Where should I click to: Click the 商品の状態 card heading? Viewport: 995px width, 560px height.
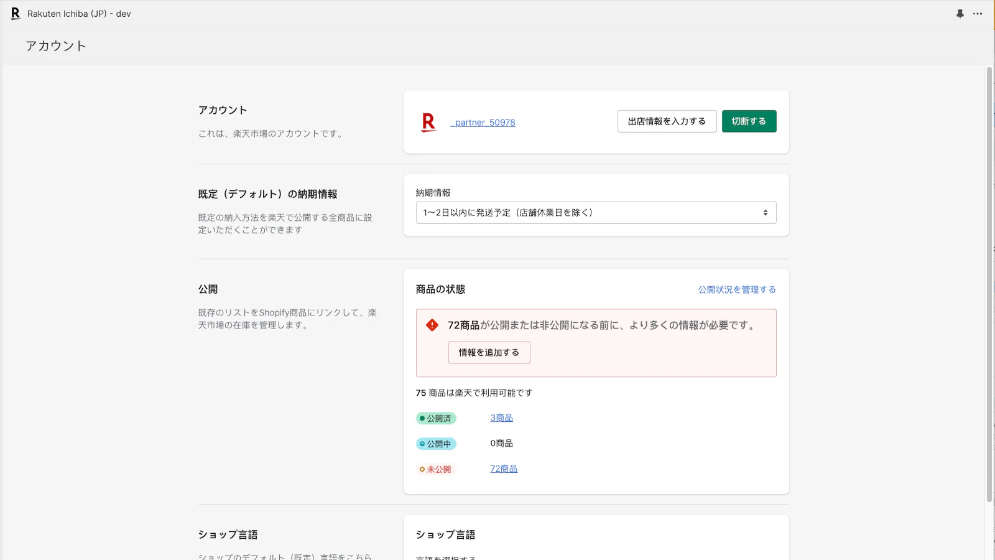[x=440, y=289]
